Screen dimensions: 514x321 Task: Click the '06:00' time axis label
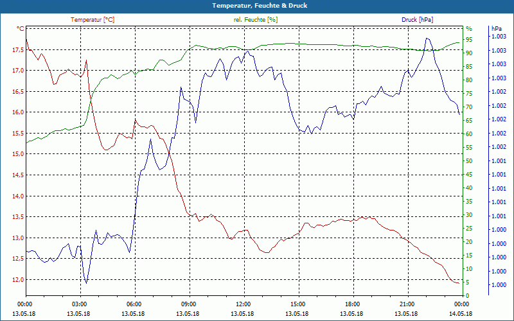135,304
